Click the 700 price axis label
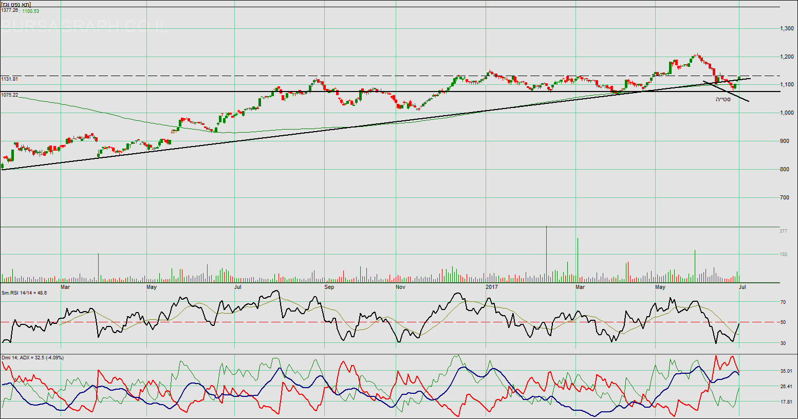Viewport: 798px width, 419px height. [x=785, y=198]
